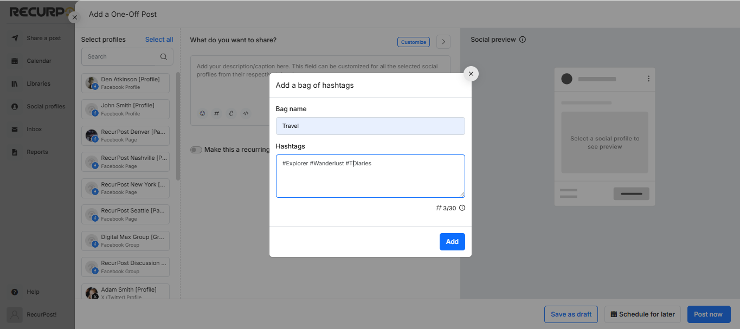740x329 pixels.
Task: Click the Add a One-Off Post heading
Action: pos(123,14)
